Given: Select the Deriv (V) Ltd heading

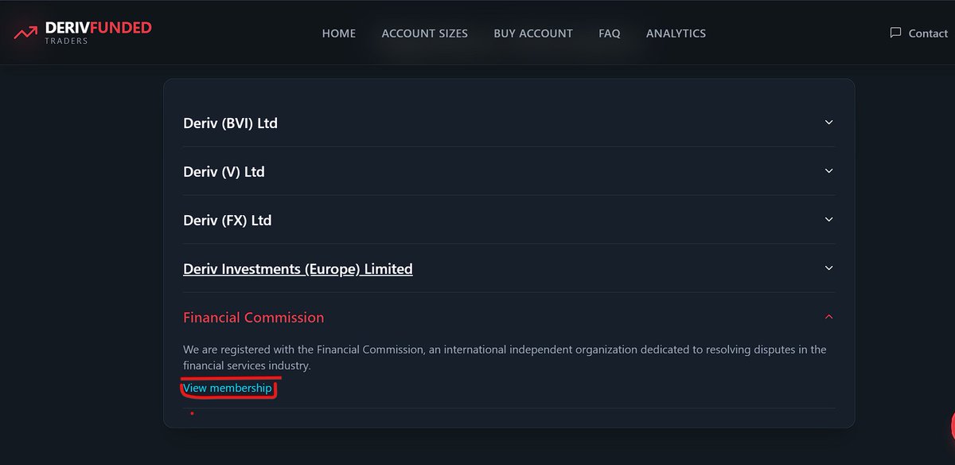Looking at the screenshot, I should tap(224, 172).
